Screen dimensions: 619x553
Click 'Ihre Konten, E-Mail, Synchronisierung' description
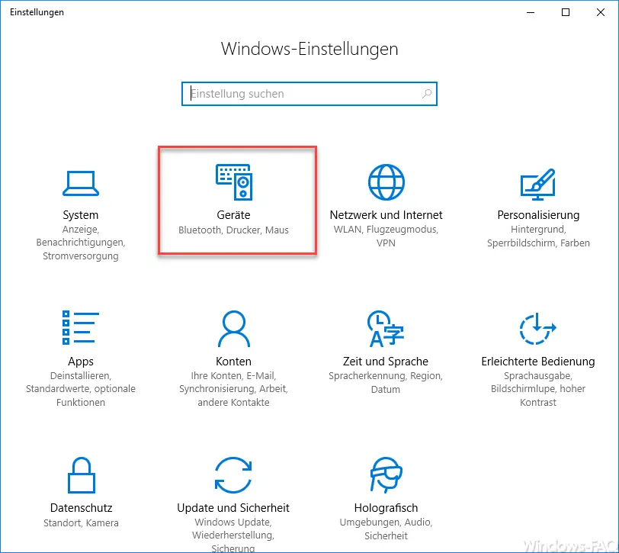(233, 389)
